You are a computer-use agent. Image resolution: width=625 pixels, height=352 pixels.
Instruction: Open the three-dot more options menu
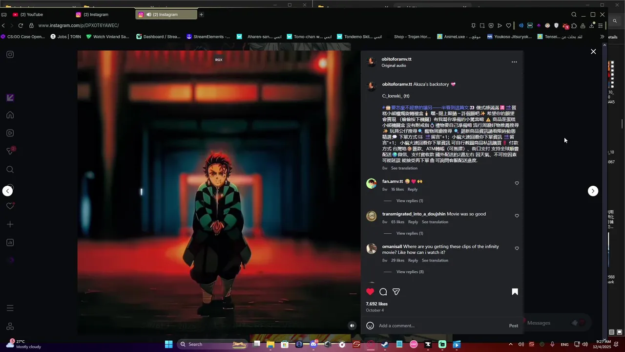tap(514, 62)
